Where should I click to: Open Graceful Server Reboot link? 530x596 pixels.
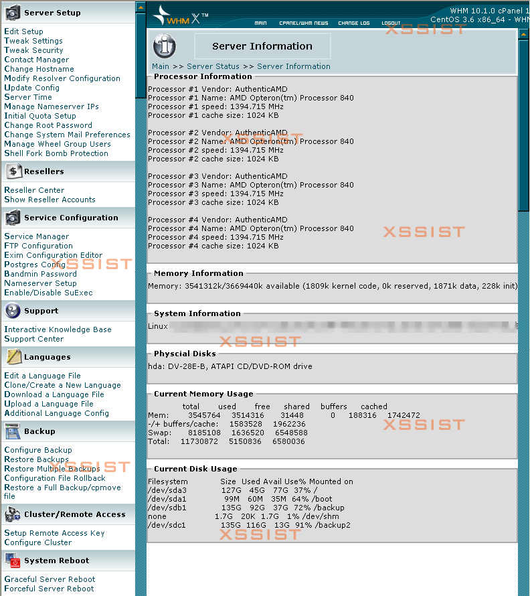pyautogui.click(x=50, y=579)
